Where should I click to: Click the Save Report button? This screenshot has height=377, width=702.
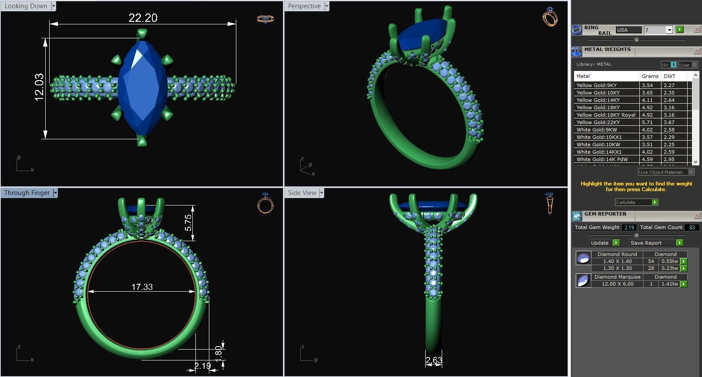tap(653, 243)
